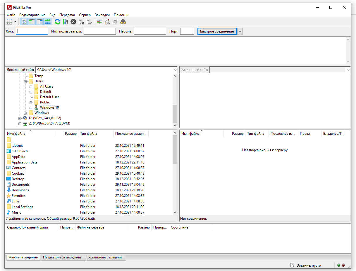
Task: Disconnect from server icon
Action: pos(82,22)
